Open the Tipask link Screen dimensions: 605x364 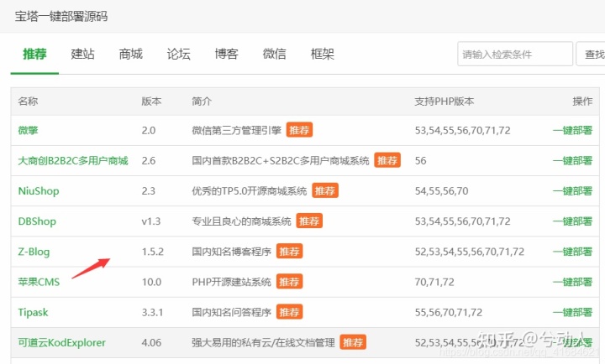(x=33, y=312)
